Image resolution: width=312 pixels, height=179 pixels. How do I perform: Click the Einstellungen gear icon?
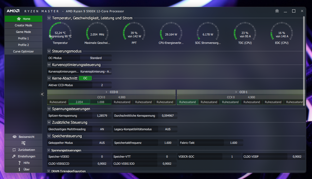pos(14,156)
